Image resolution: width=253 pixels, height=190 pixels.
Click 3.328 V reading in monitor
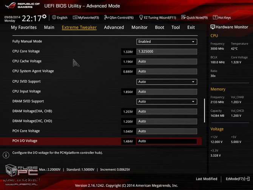click(x=216, y=156)
